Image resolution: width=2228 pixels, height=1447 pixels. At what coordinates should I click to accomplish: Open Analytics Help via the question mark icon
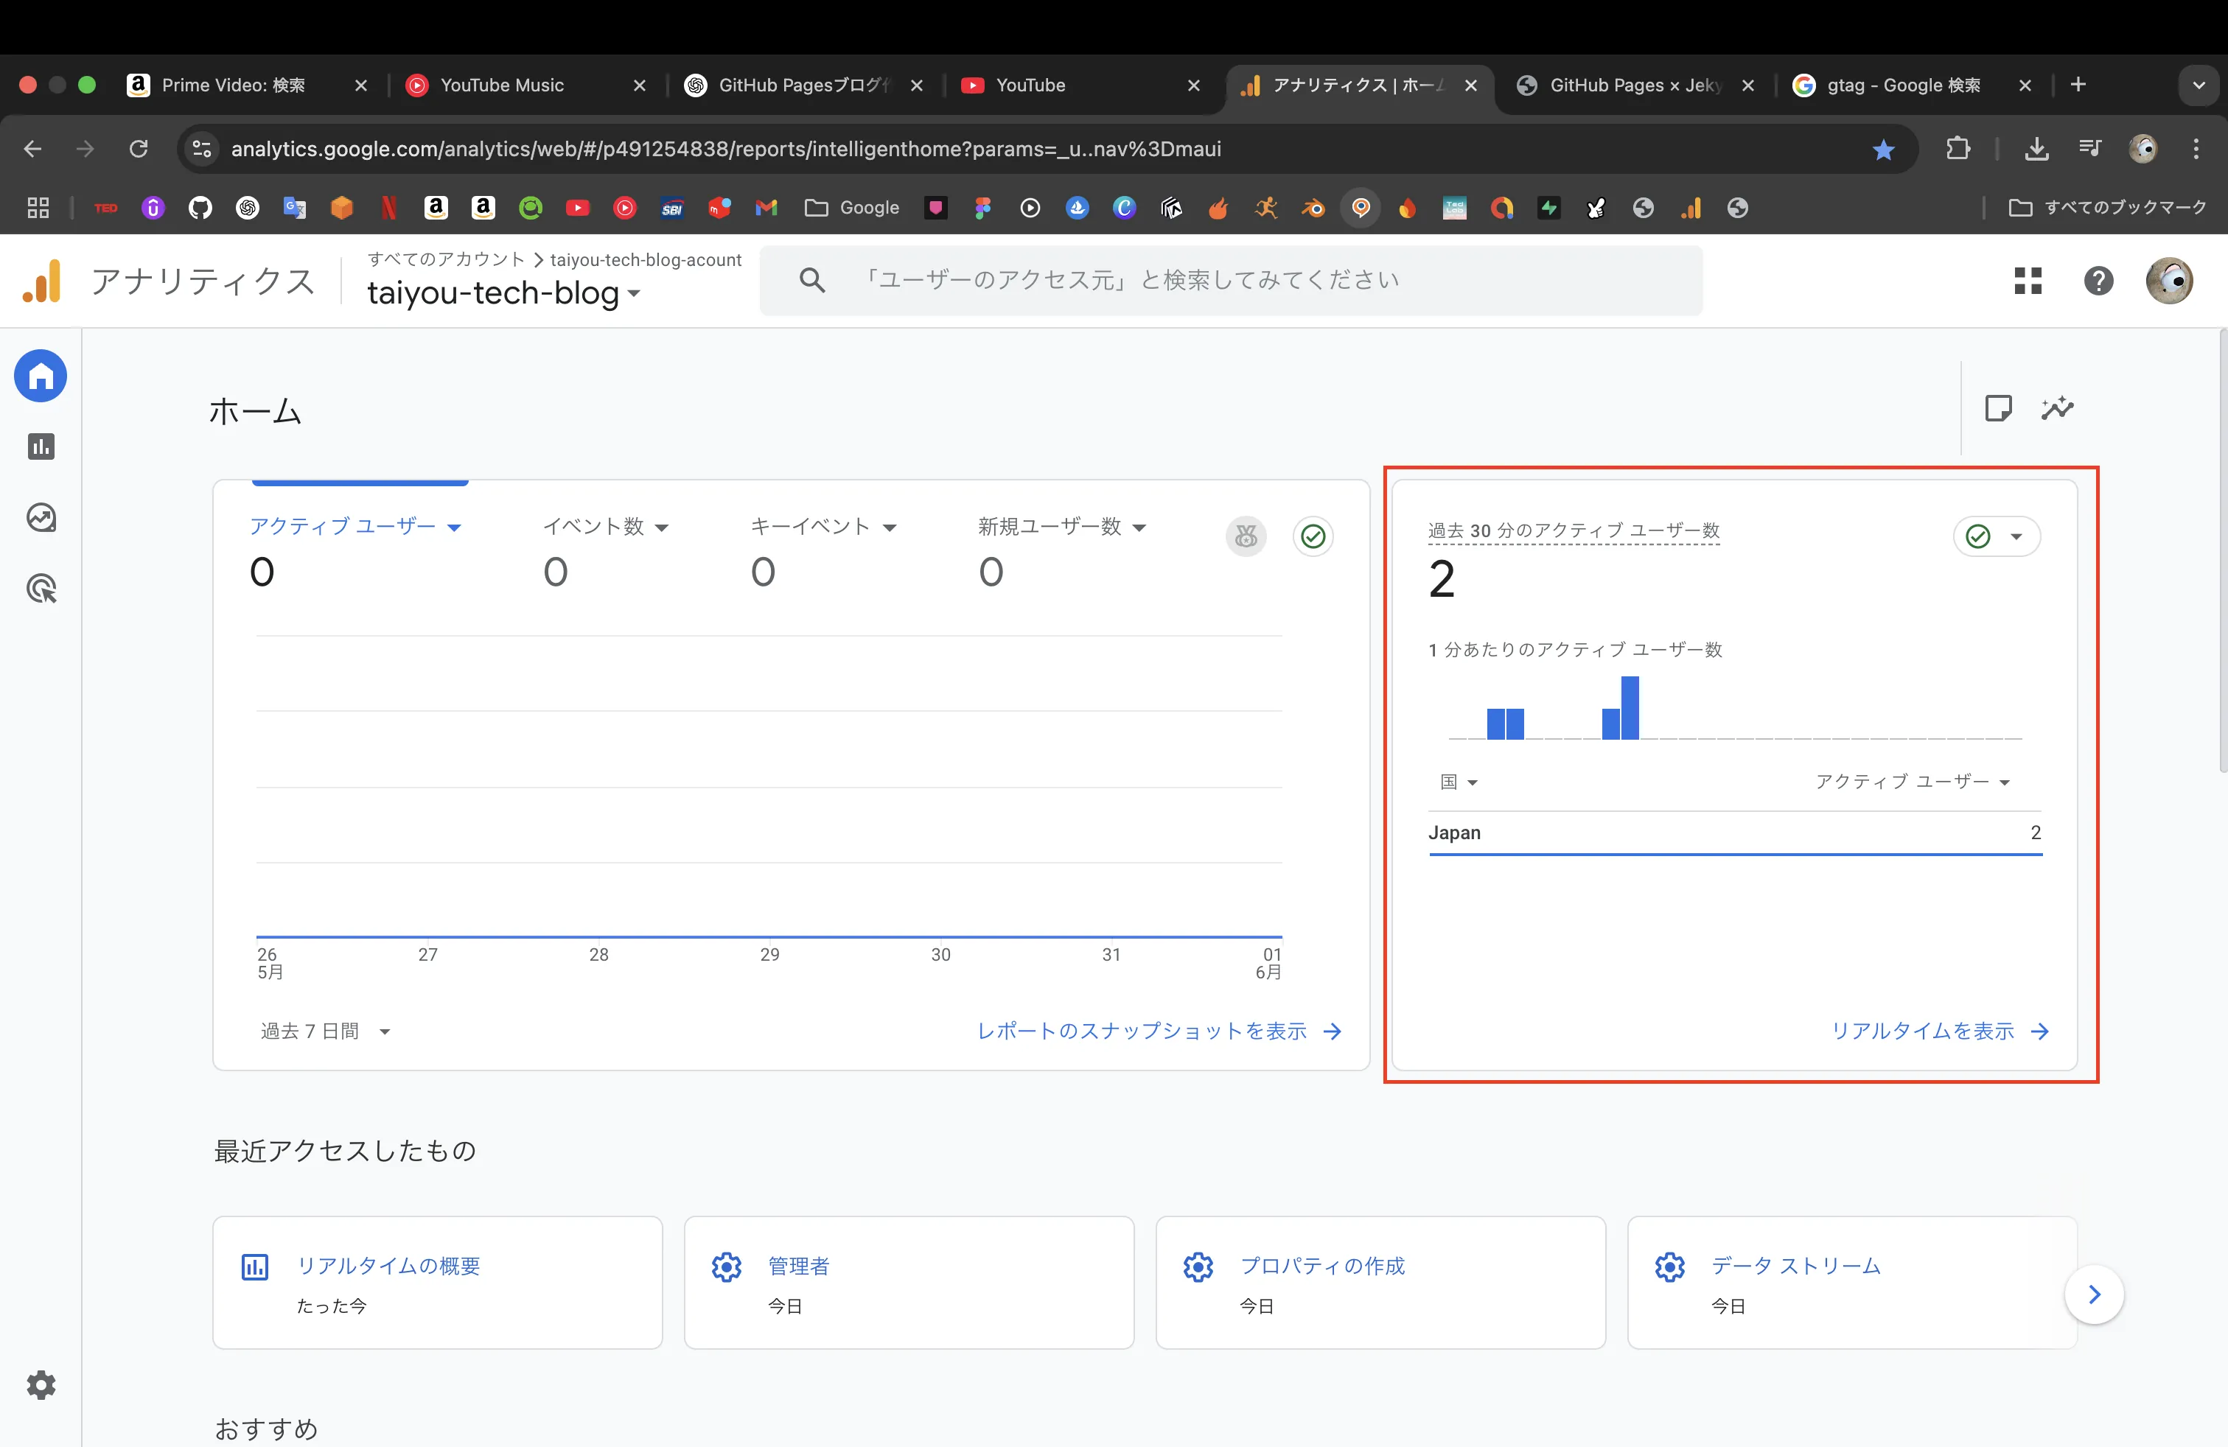point(2100,280)
